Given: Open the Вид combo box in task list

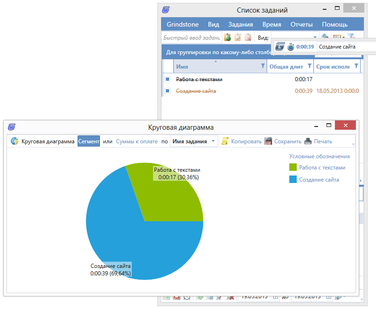Looking at the screenshot, I should 295,37.
